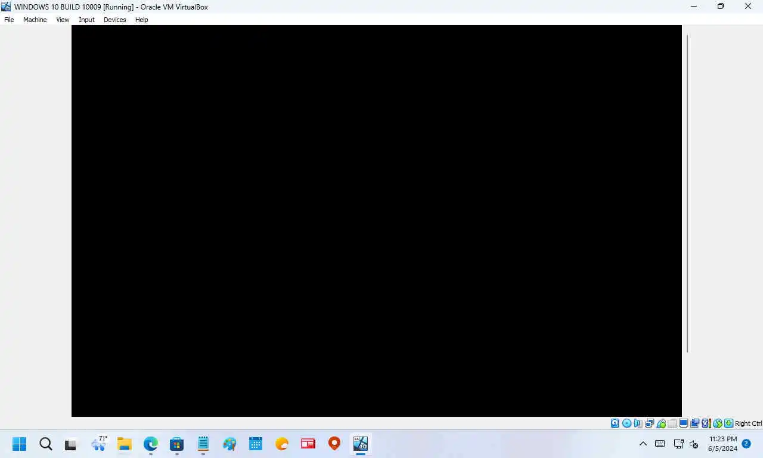Click the virtualization CPU status icon
Screen dimensions: 763x458
(706, 423)
